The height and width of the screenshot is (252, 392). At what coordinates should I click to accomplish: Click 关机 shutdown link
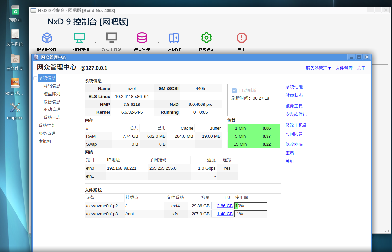click(x=290, y=162)
